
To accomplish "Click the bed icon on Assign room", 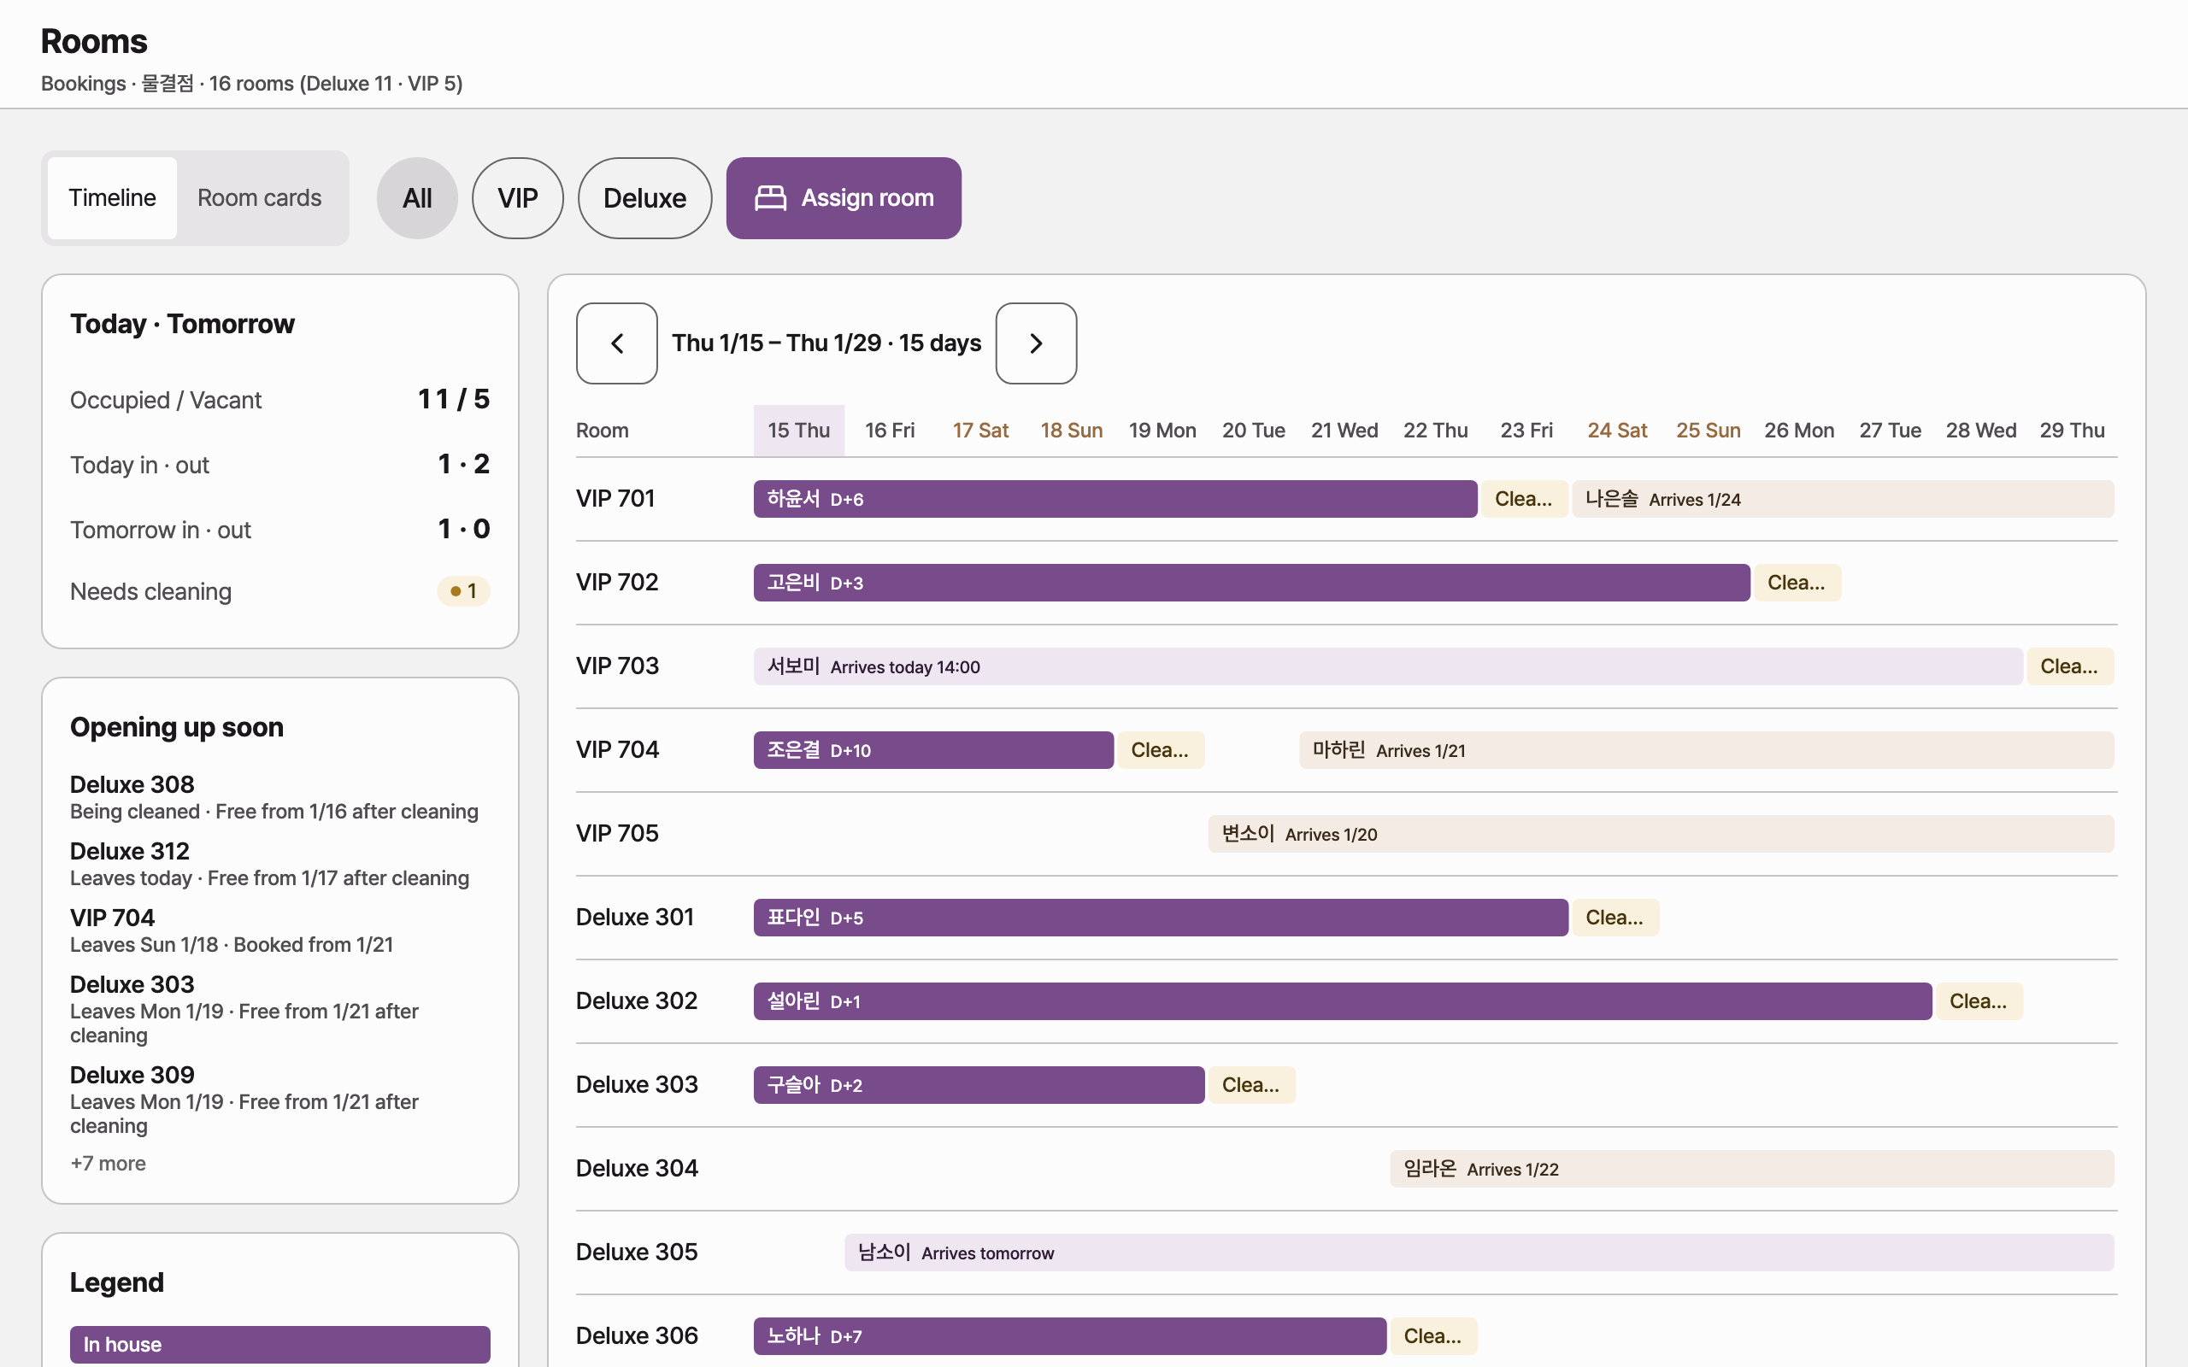I will point(770,198).
